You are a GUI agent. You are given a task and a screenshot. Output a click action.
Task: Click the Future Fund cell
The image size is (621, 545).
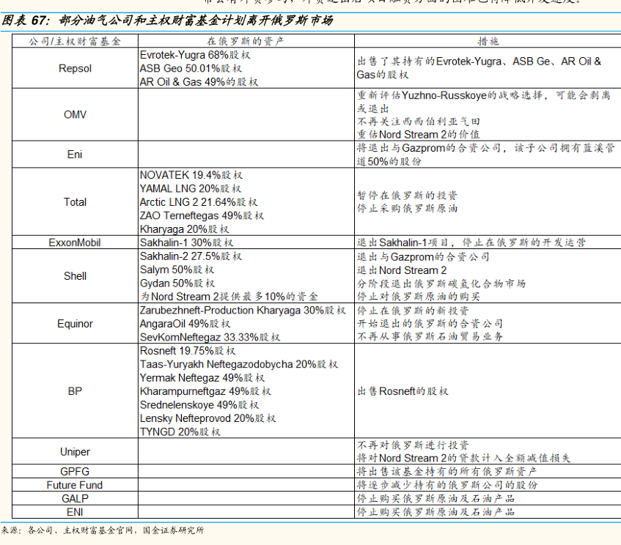(75, 485)
